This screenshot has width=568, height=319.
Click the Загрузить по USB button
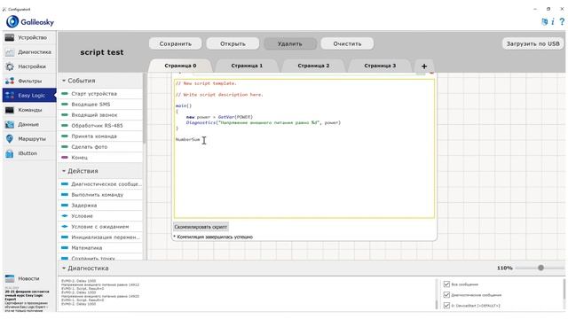coord(532,43)
